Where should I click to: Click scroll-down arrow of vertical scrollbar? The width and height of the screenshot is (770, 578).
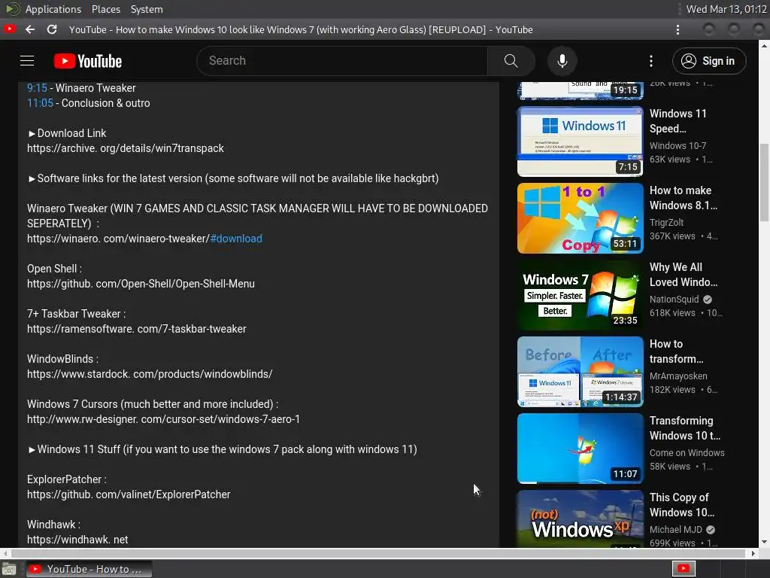[764, 542]
